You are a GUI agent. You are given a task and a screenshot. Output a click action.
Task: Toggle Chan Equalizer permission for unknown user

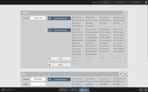119,32
